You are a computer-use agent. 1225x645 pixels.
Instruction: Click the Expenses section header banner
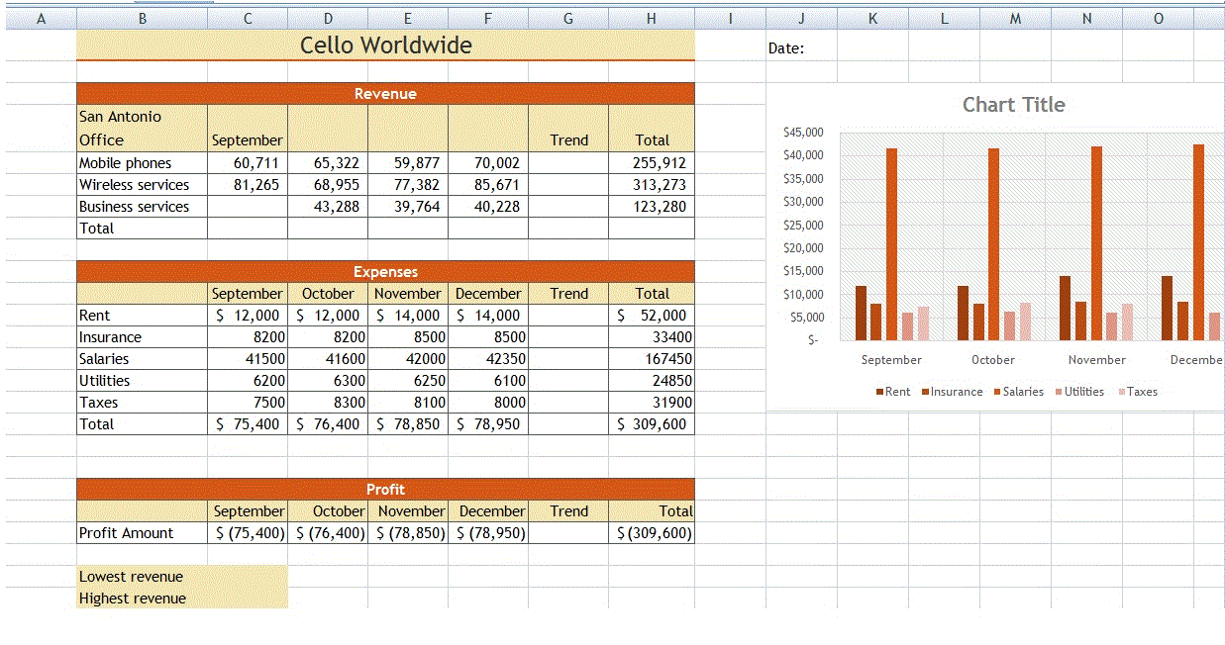point(385,271)
